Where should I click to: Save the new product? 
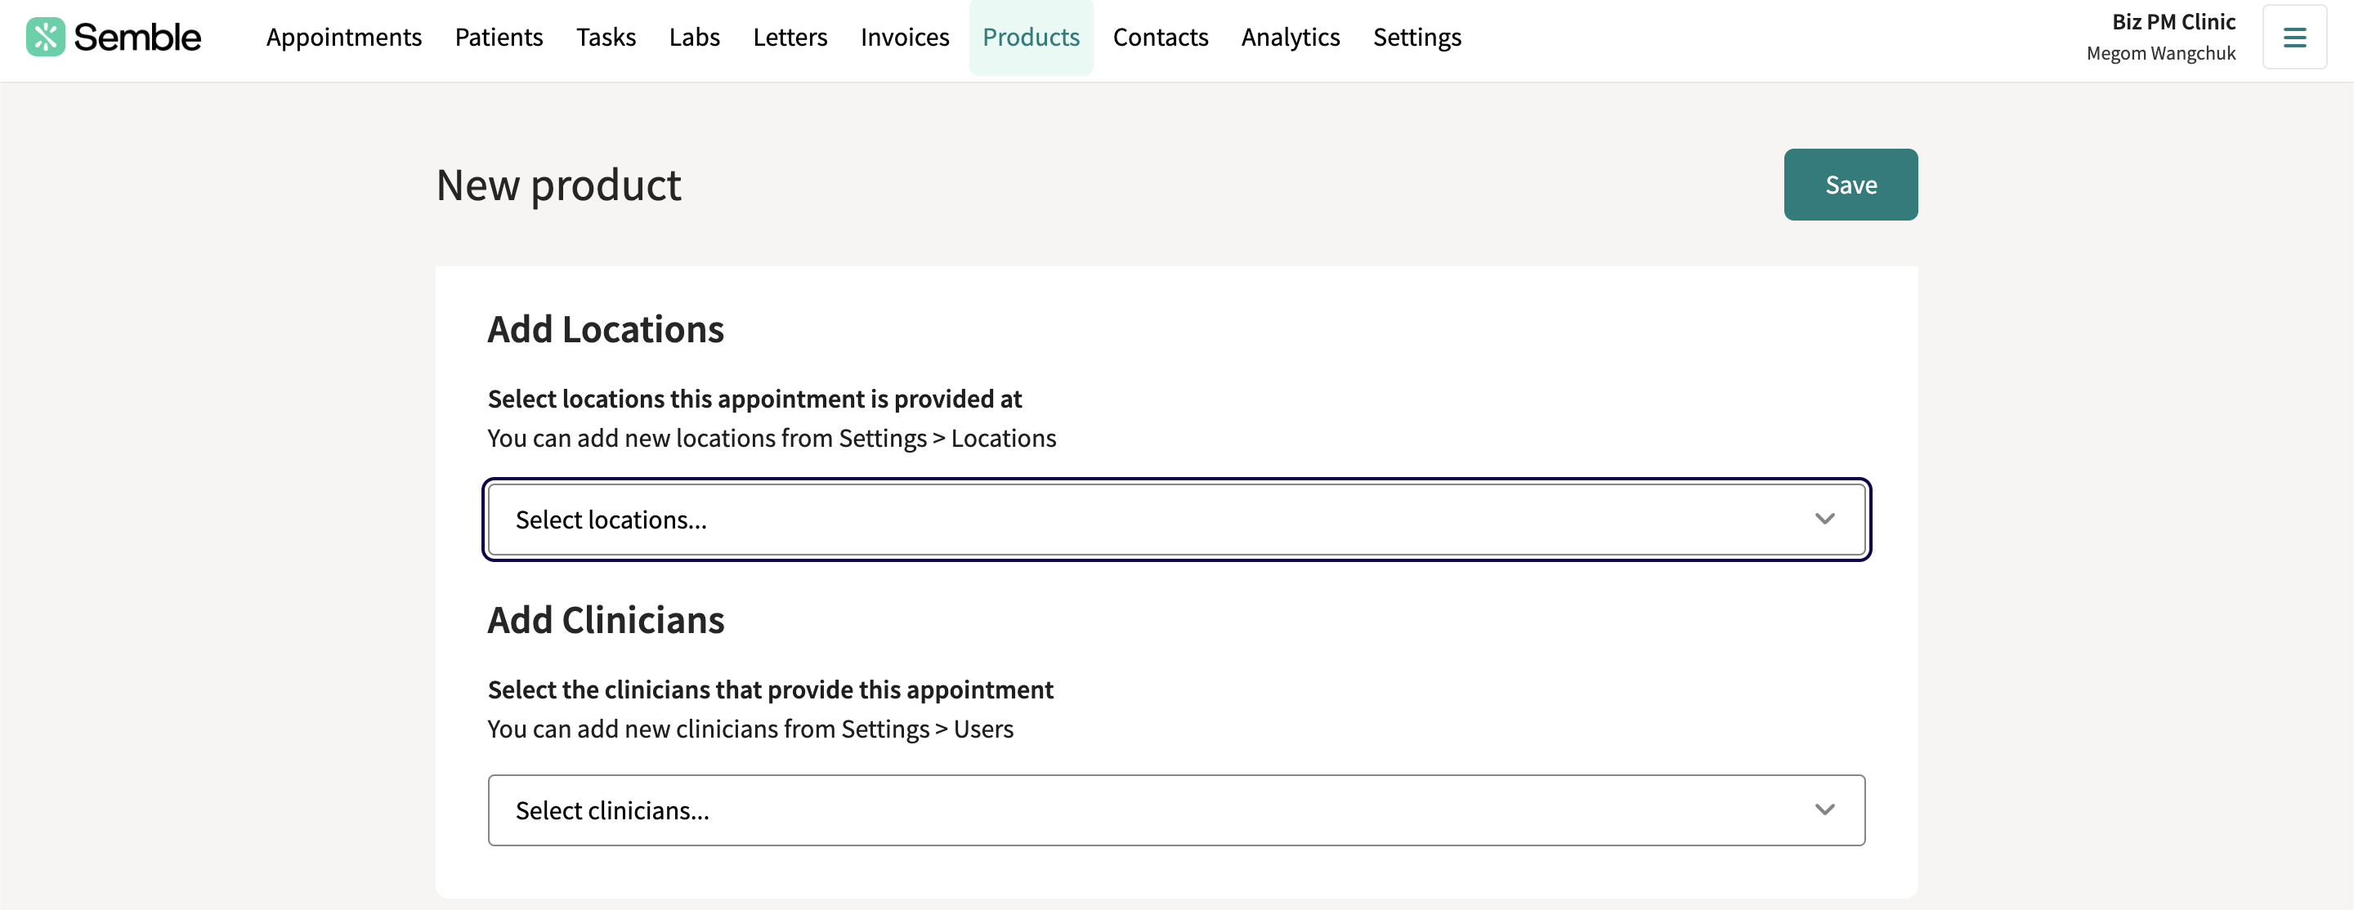pos(1851,185)
